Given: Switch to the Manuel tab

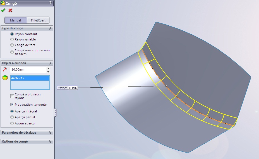Looking at the screenshot, I should (16, 20).
